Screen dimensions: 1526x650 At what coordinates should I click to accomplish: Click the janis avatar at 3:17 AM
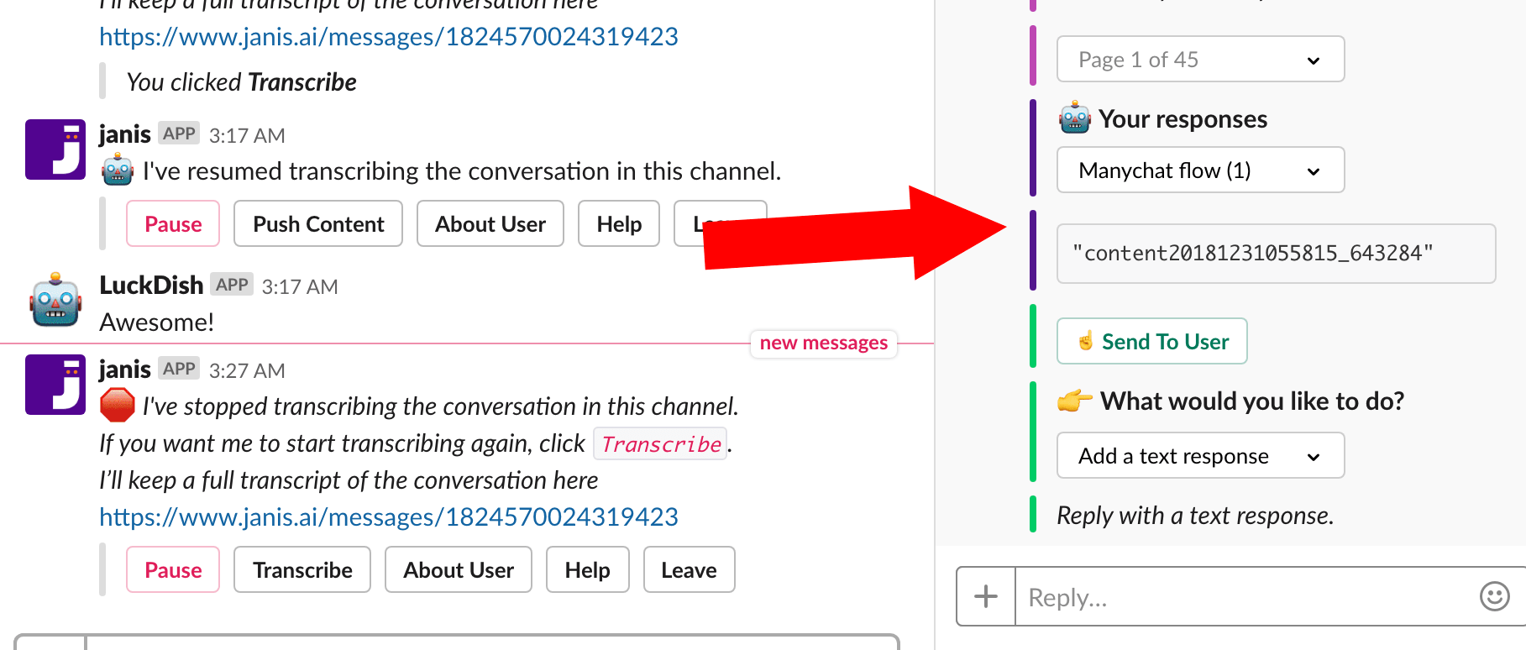(55, 149)
